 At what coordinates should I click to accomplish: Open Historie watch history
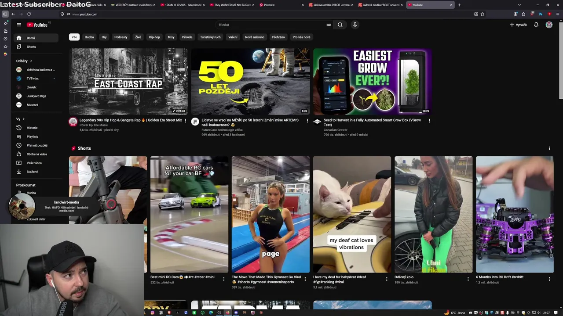coord(37,128)
